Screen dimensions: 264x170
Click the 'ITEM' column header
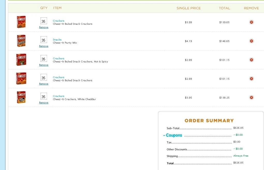pyautogui.click(x=57, y=8)
